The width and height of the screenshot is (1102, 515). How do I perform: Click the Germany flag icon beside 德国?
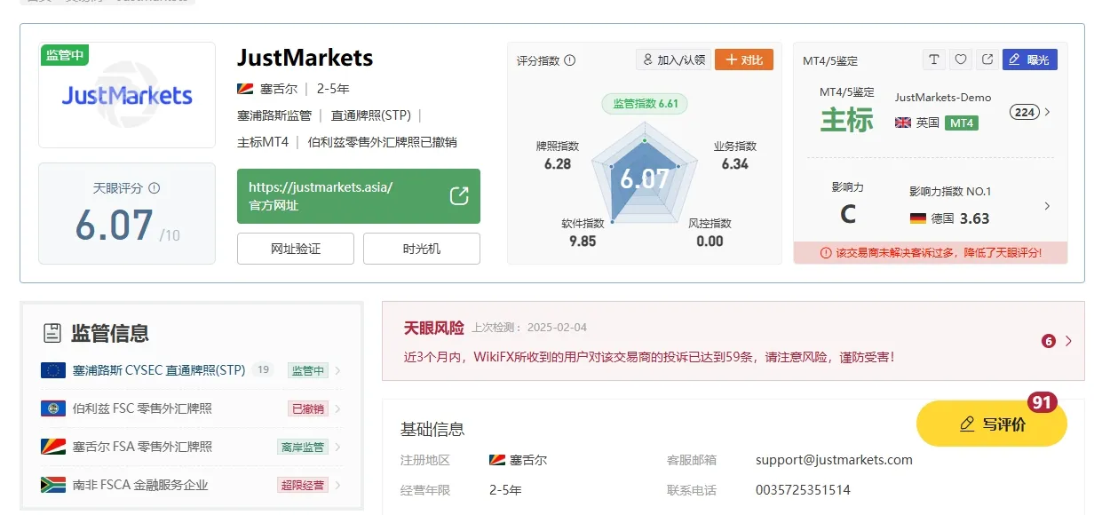point(918,218)
